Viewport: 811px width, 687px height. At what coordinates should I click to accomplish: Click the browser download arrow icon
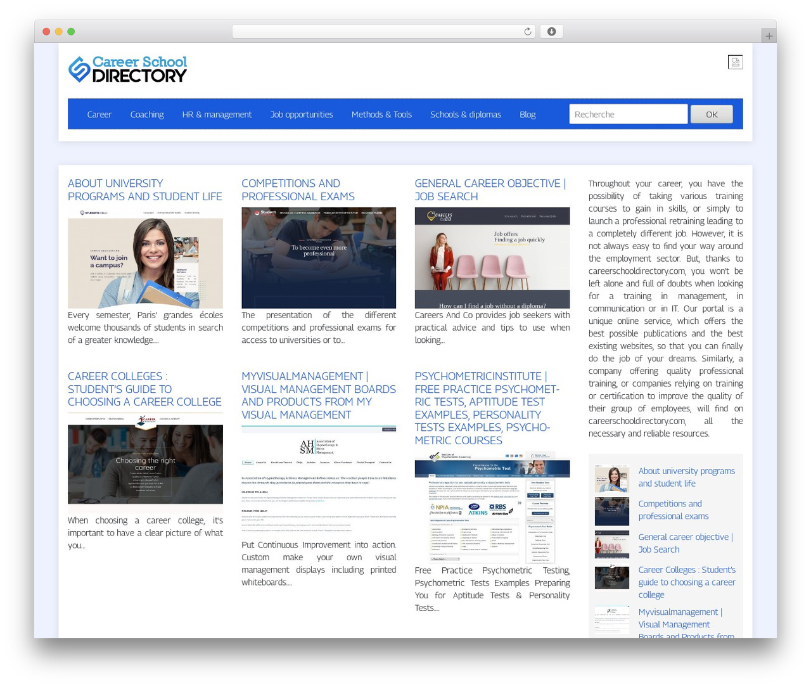tap(551, 32)
